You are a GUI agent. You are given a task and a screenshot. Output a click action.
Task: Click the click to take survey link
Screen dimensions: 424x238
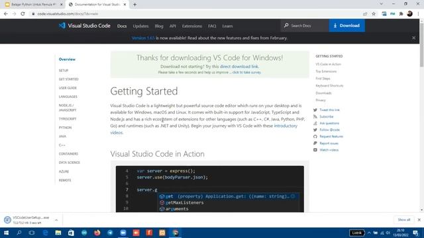tap(246, 72)
